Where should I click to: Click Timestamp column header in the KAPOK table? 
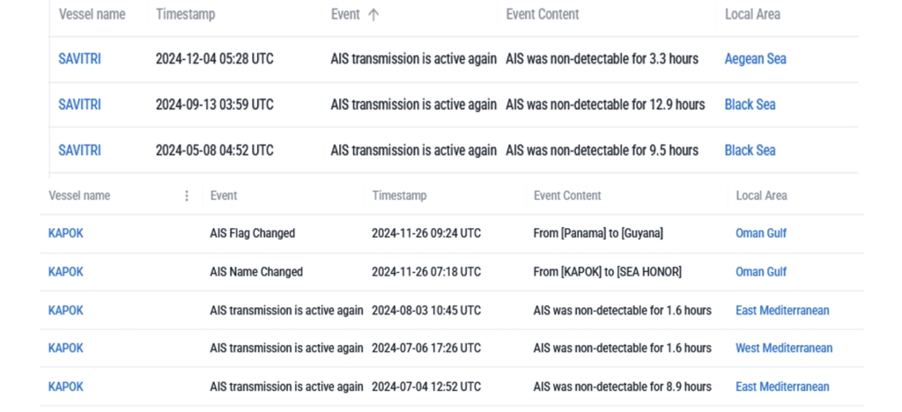(399, 195)
